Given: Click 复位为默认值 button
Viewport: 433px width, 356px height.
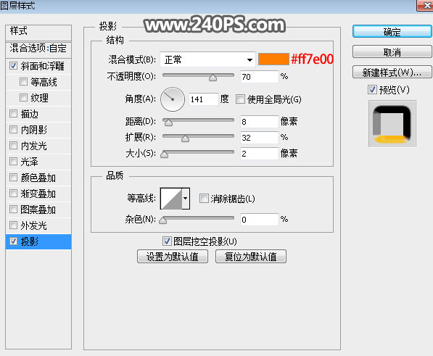Looking at the screenshot, I should (251, 257).
